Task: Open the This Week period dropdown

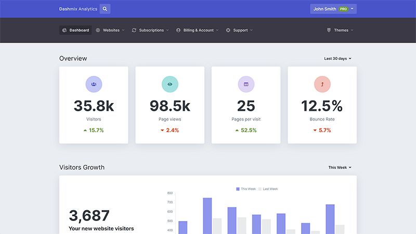Action: click(340, 167)
